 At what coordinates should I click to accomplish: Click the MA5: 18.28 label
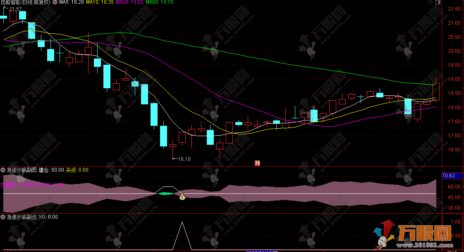coord(71,2)
